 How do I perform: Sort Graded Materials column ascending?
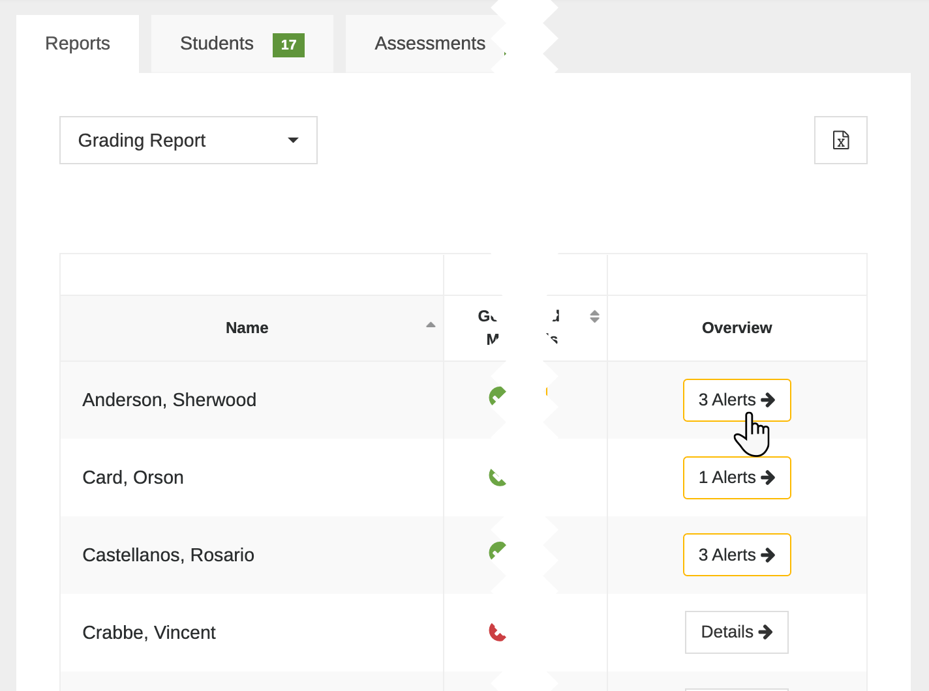595,312
